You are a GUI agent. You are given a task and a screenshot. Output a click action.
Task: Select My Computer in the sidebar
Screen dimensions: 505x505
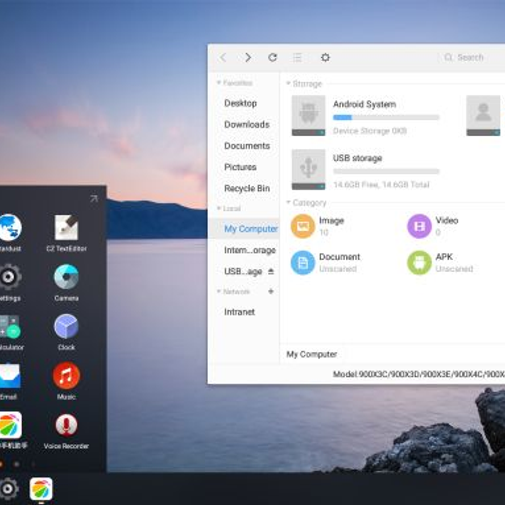tap(250, 229)
